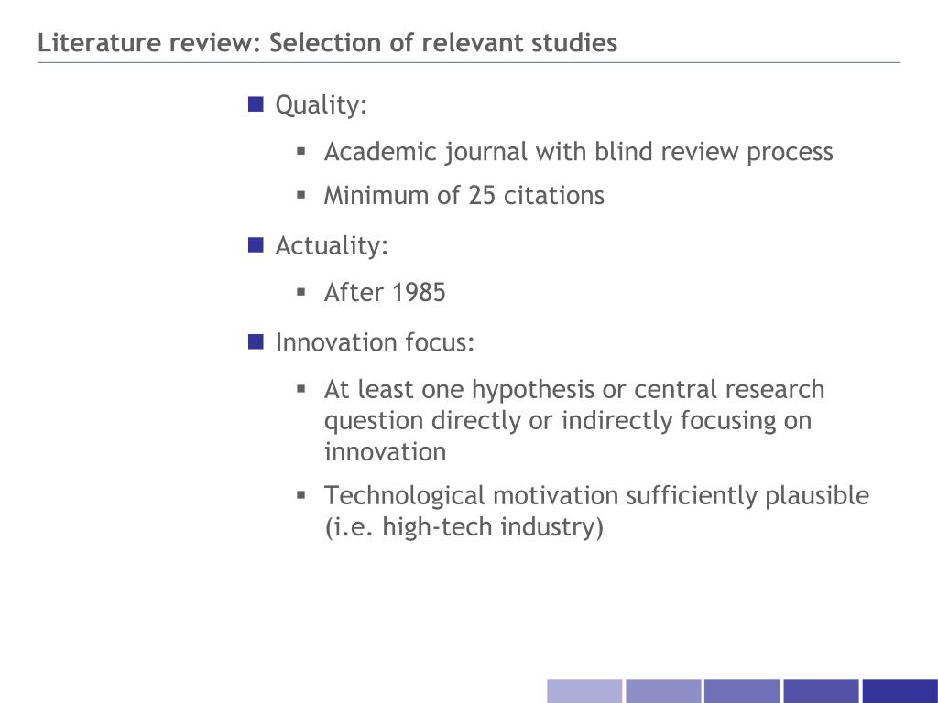
Task: Pick the second lavender footer square
Action: 663,691
